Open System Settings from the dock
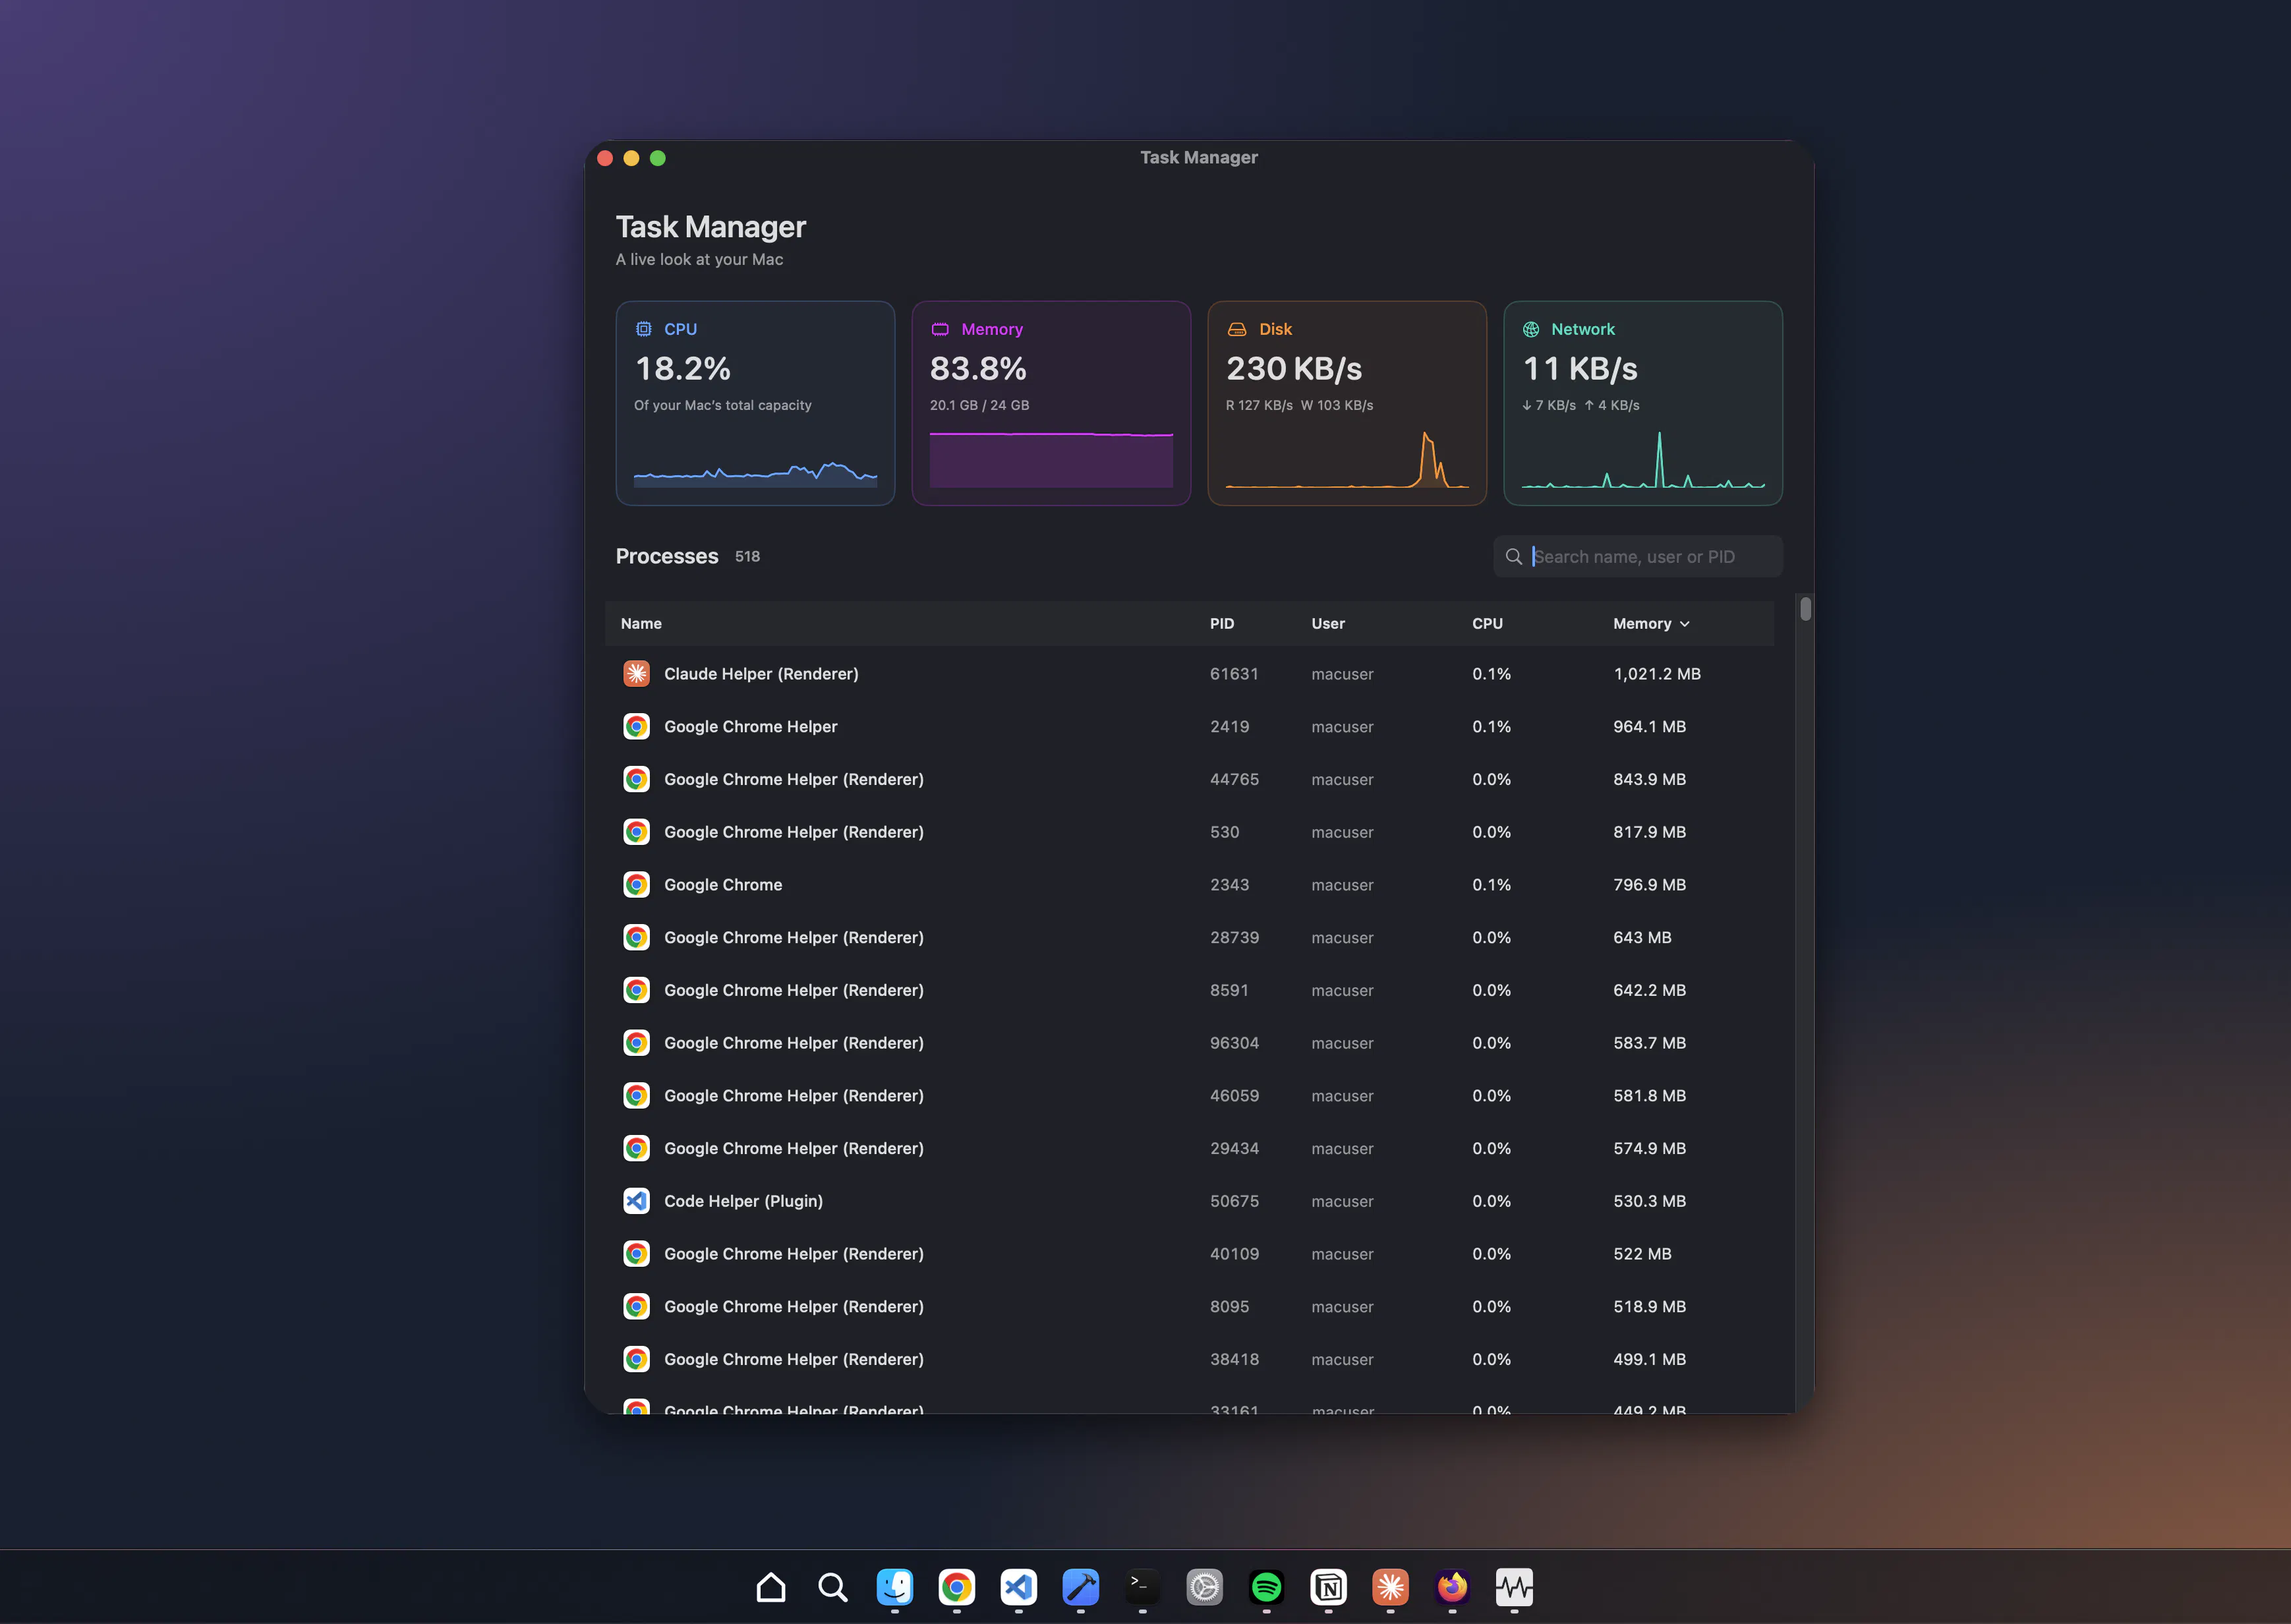 click(1205, 1587)
